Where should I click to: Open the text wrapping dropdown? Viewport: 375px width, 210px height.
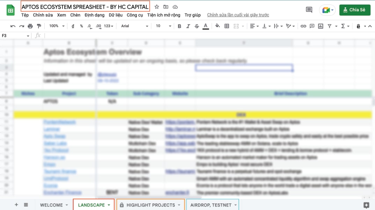[278, 26]
